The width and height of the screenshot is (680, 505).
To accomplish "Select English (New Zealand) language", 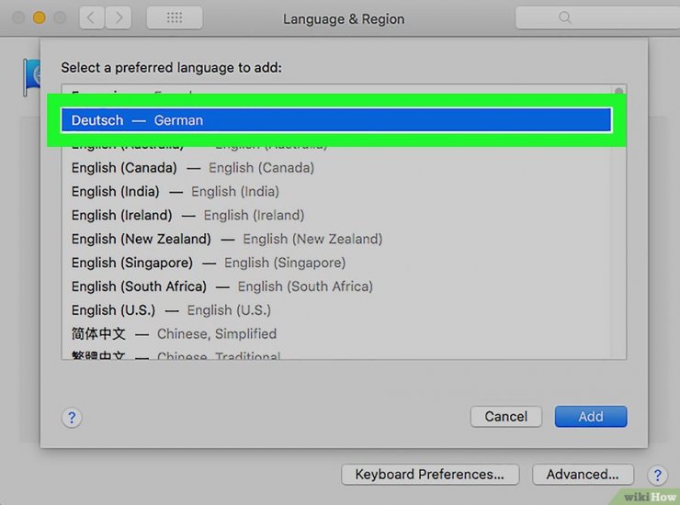I will click(336, 239).
